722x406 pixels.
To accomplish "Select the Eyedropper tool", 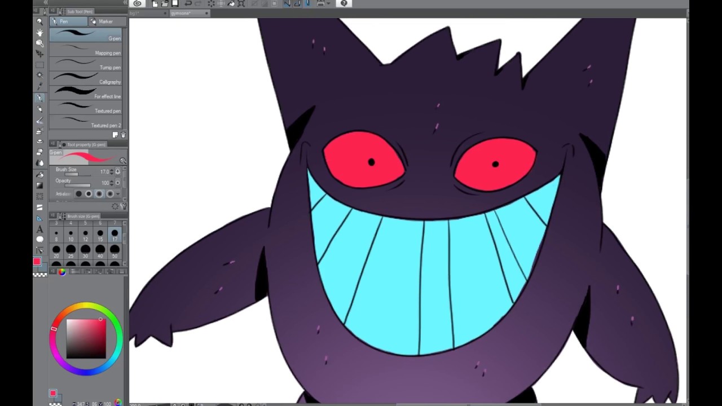I will pyautogui.click(x=39, y=86).
